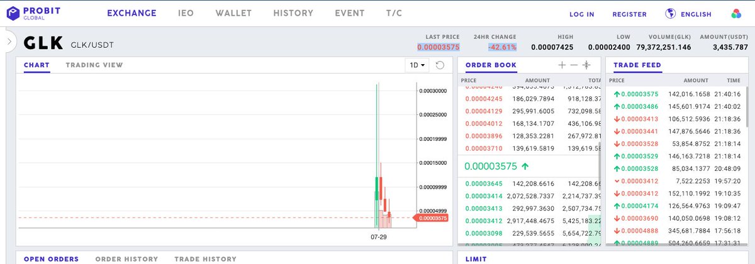Go to the HISTORY page
The image size is (755, 264).
click(293, 13)
